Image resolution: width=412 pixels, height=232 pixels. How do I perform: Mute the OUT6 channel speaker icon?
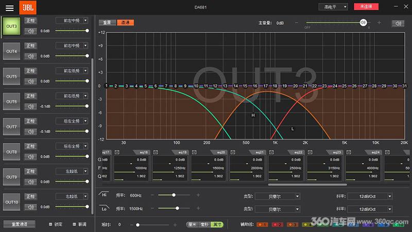pos(30,107)
